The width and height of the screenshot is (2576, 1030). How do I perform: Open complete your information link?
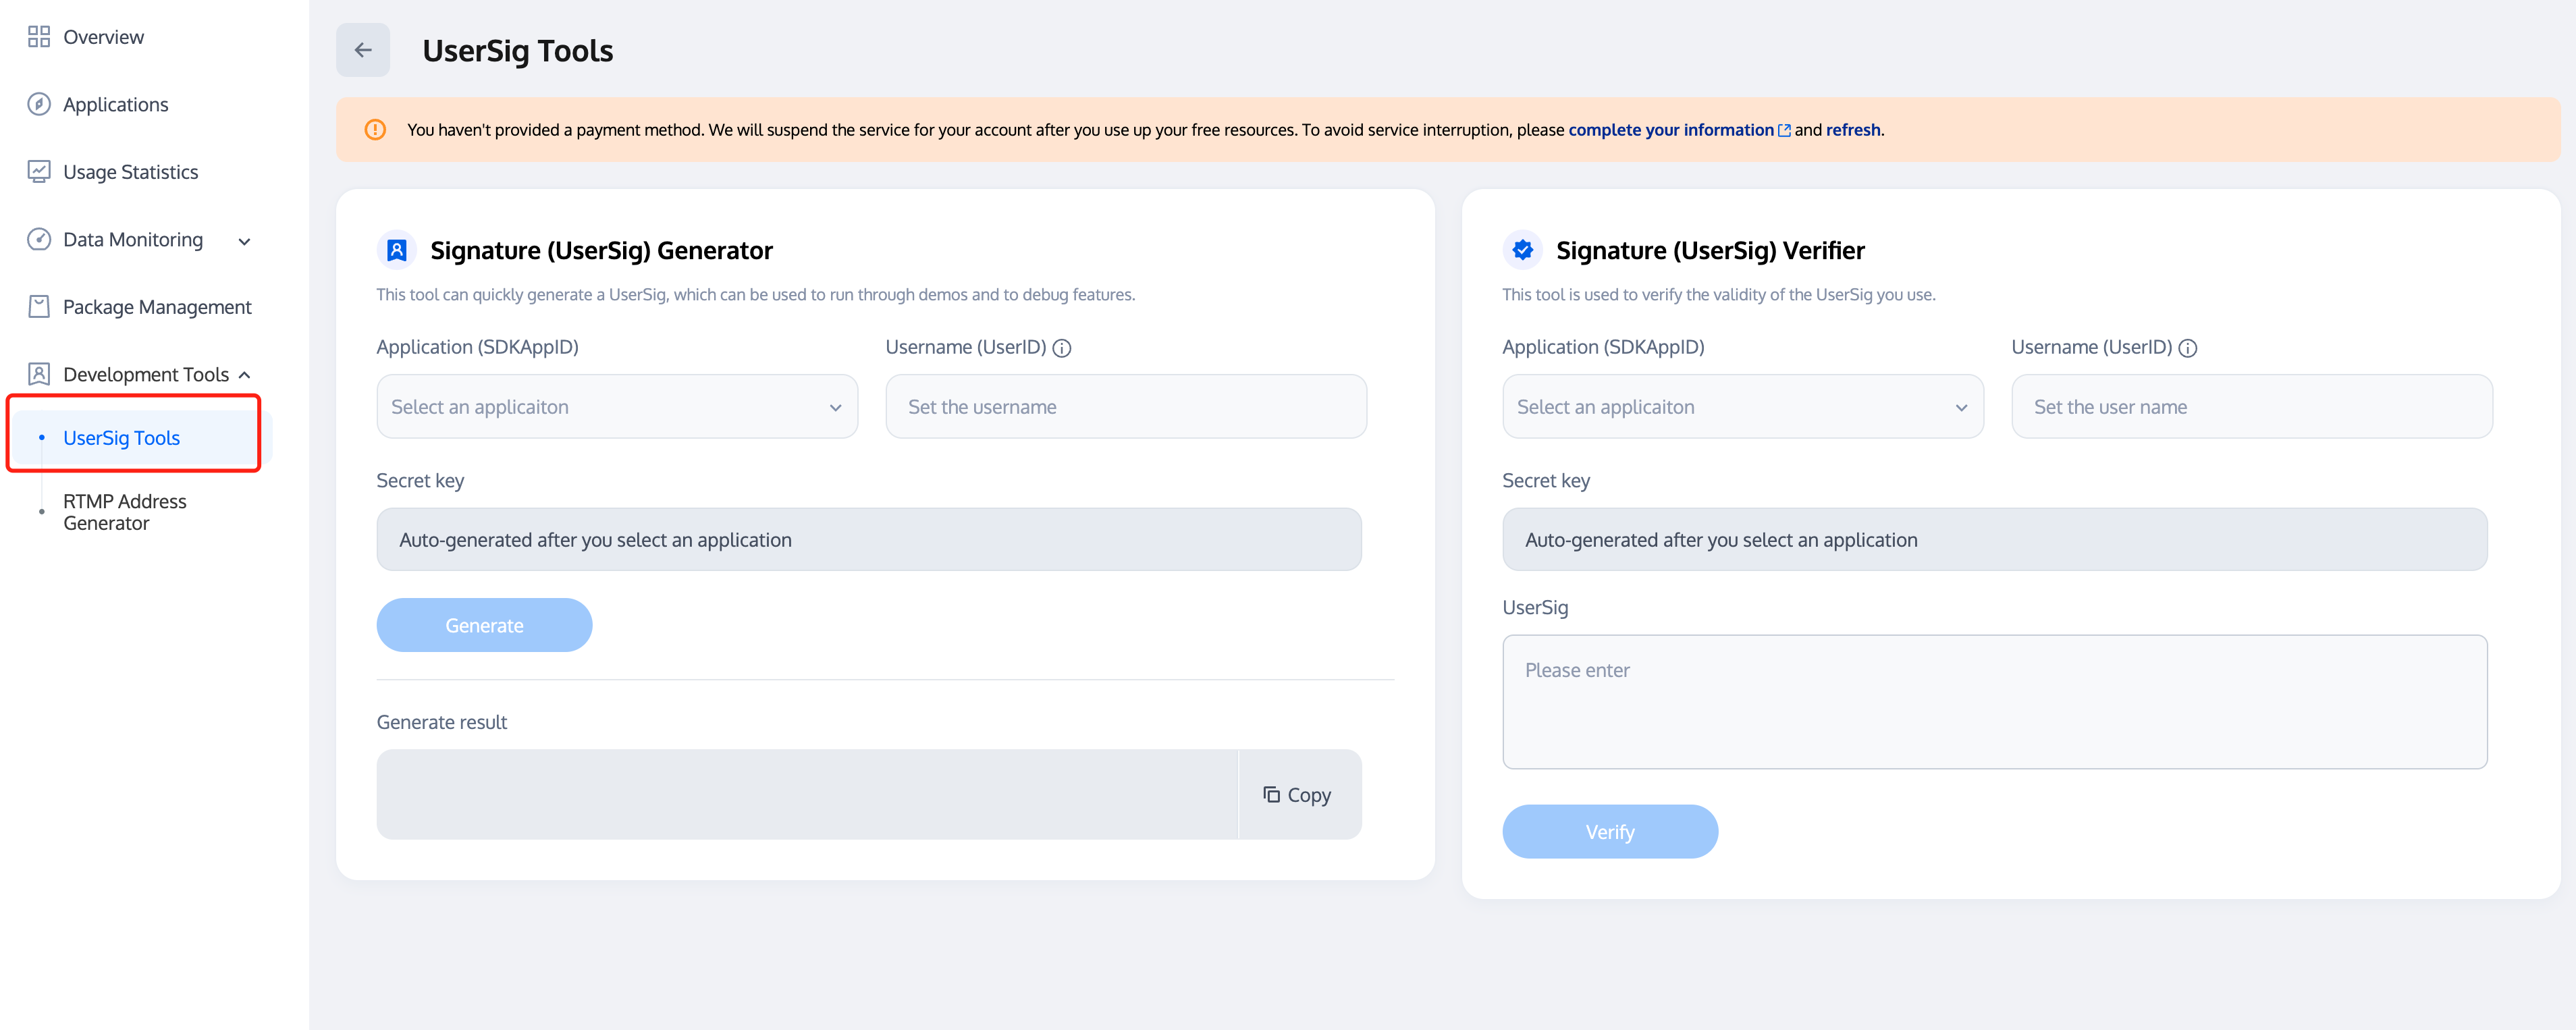pos(1671,130)
